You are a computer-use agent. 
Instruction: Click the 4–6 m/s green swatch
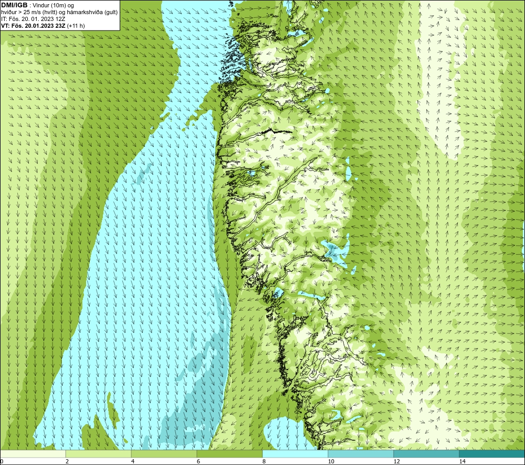click(x=164, y=453)
